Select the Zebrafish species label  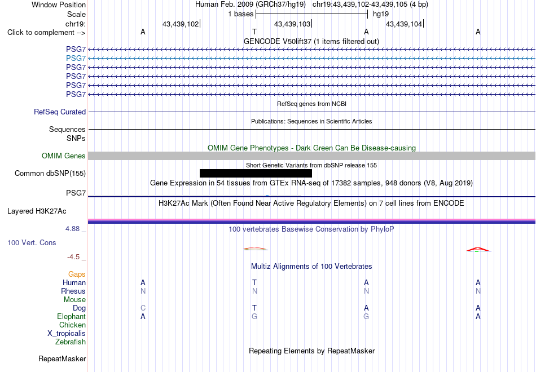pyautogui.click(x=71, y=342)
